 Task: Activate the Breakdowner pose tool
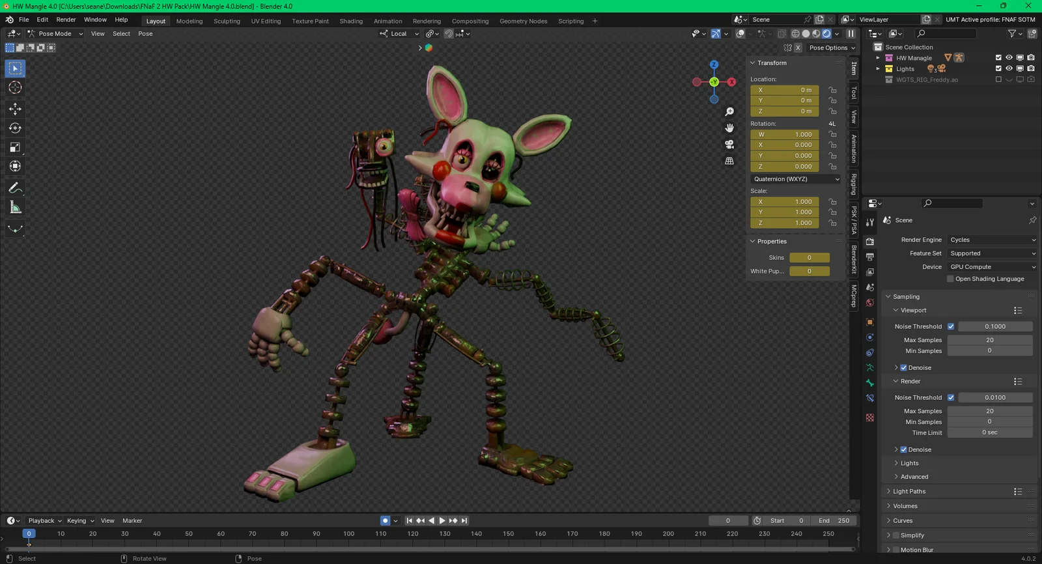click(15, 229)
